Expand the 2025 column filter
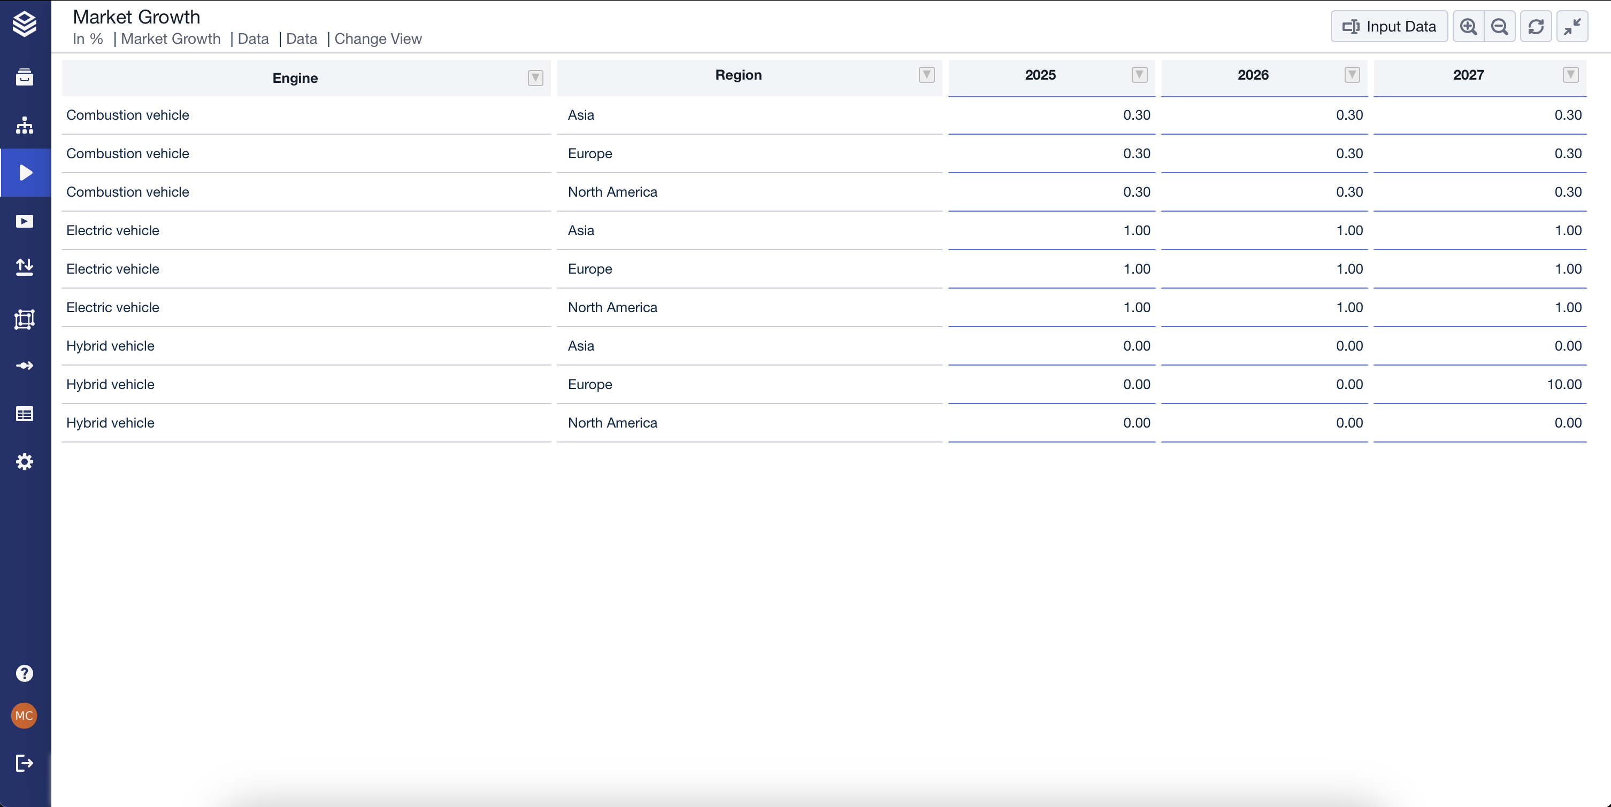Viewport: 1611px width, 807px height. coord(1139,75)
